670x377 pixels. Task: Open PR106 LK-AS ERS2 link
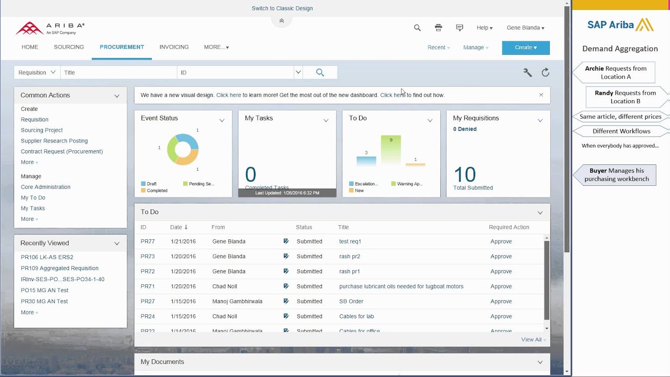click(x=47, y=257)
